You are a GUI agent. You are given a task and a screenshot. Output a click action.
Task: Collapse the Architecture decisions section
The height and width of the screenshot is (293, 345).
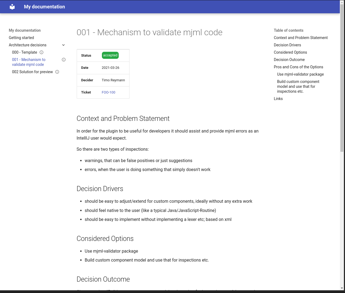pyautogui.click(x=63, y=45)
